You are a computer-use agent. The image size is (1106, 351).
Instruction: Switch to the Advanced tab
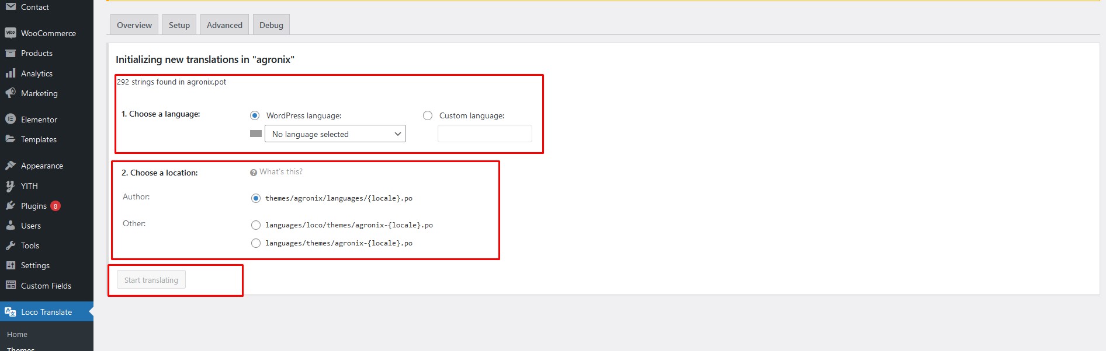[224, 25]
